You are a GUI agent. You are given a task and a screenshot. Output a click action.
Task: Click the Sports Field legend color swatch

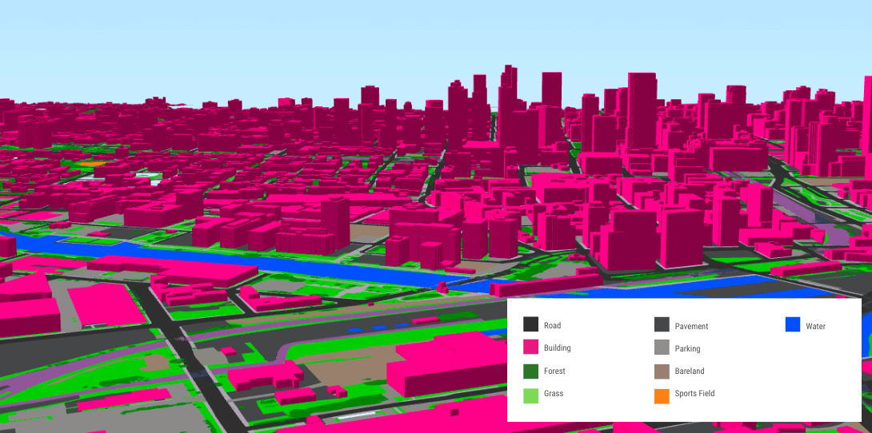(x=662, y=395)
